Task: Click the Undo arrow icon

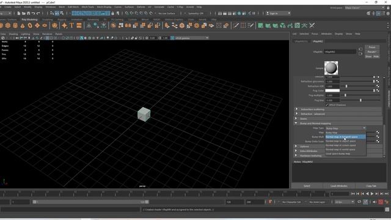Action: pos(33,13)
